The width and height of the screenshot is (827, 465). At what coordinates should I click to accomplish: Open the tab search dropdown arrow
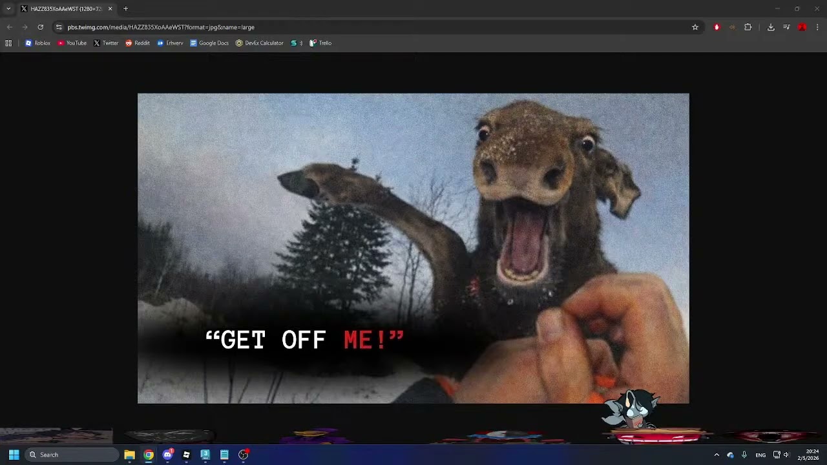[8, 9]
